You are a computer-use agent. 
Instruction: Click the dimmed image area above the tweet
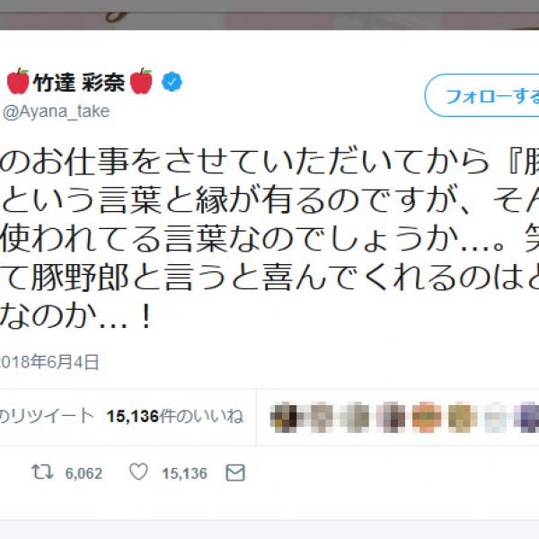point(269,14)
